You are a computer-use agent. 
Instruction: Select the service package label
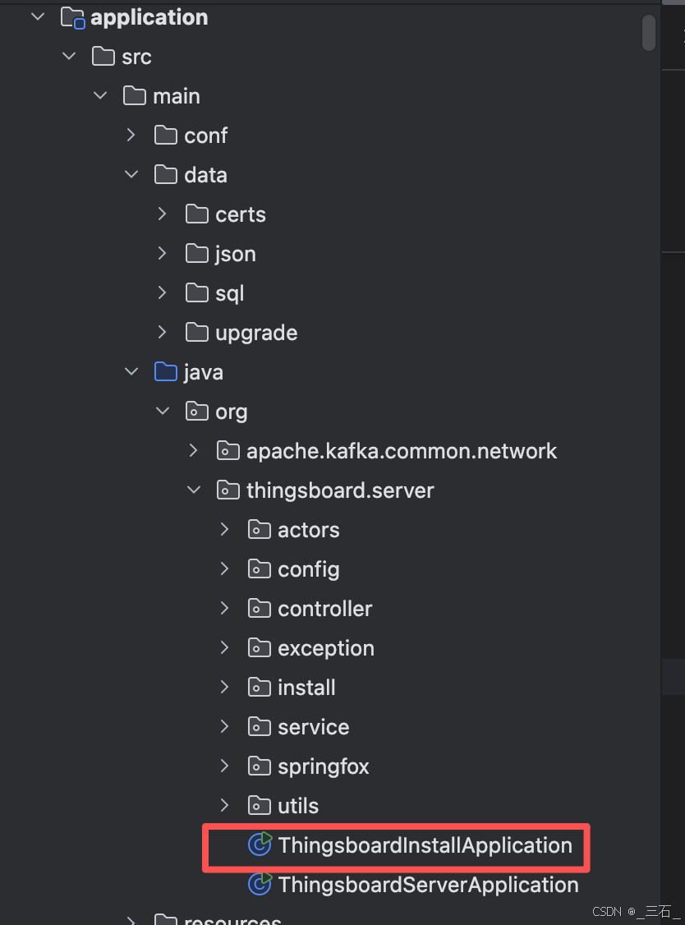click(x=313, y=727)
